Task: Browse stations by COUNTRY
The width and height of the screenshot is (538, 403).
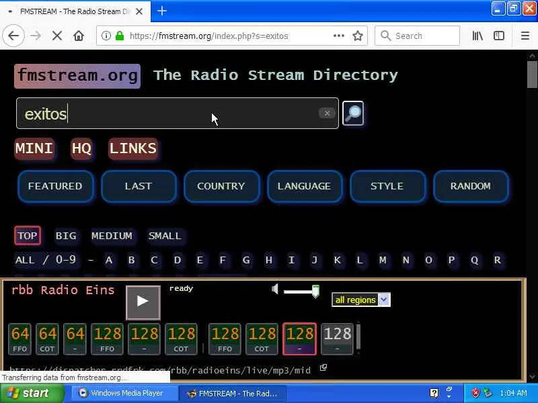Action: pos(221,186)
